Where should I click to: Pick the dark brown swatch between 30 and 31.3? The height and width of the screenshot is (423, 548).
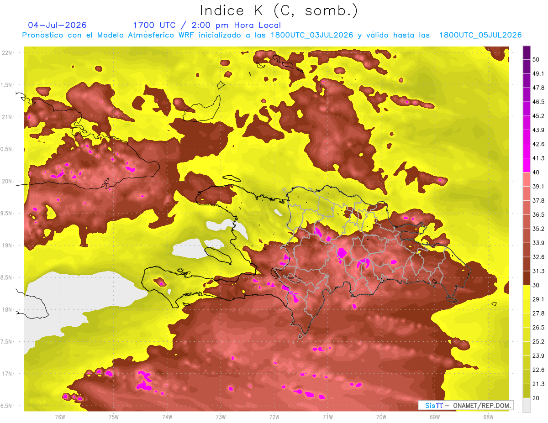point(527,278)
